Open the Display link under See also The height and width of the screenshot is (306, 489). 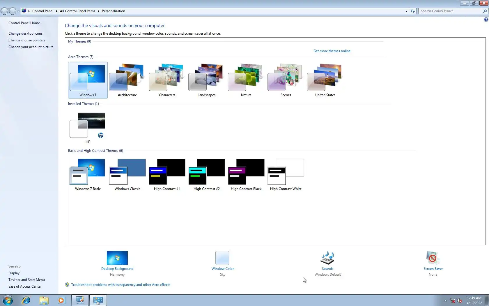[x=14, y=273]
